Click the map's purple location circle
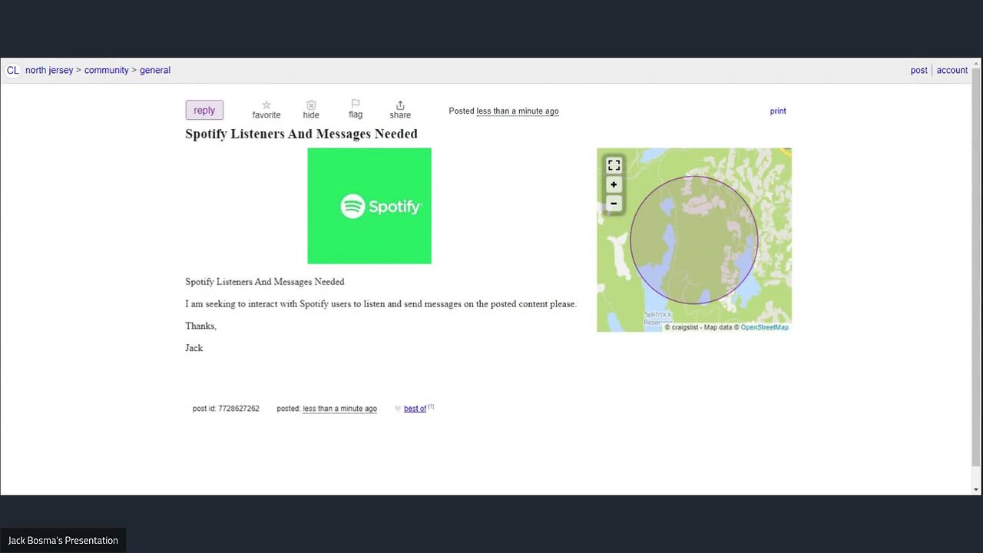Image resolution: width=983 pixels, height=553 pixels. [694, 240]
